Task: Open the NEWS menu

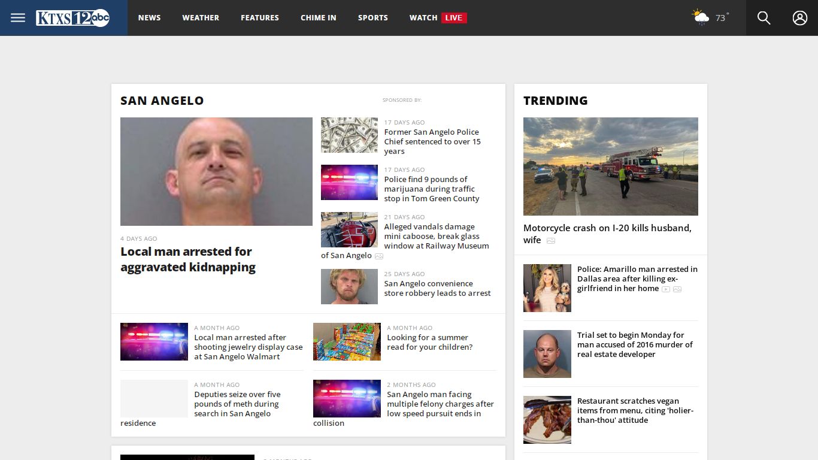Action: 149,18
